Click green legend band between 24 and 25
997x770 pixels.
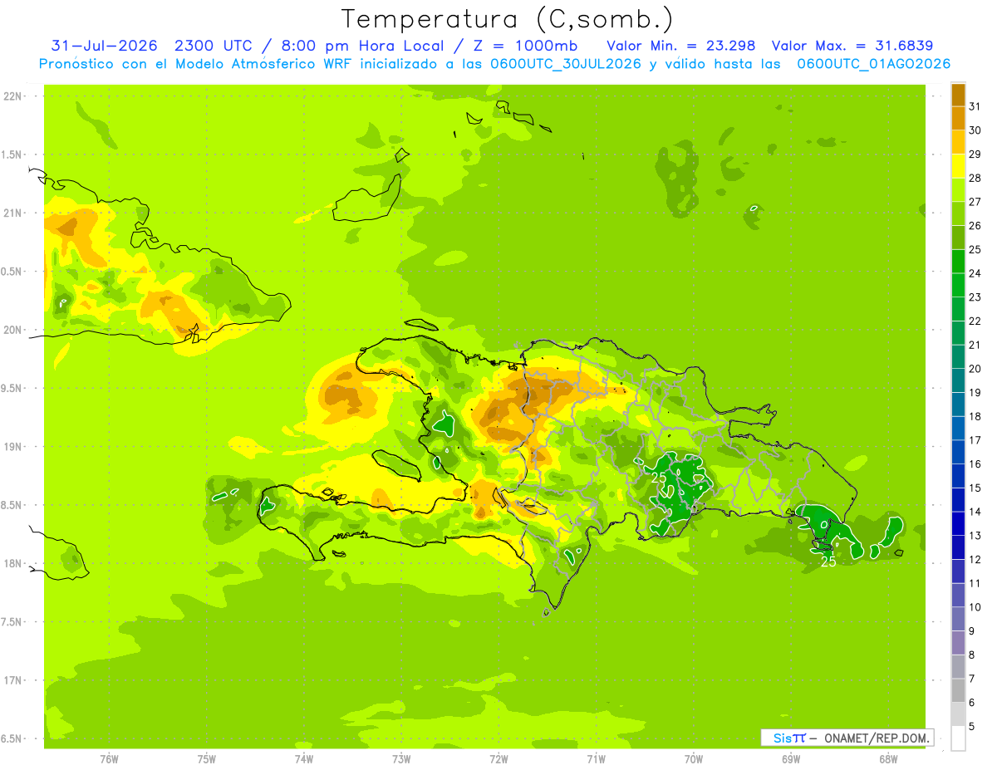(x=958, y=262)
